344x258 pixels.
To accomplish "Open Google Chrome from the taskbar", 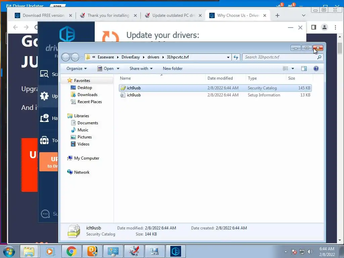I will click(x=71, y=251).
